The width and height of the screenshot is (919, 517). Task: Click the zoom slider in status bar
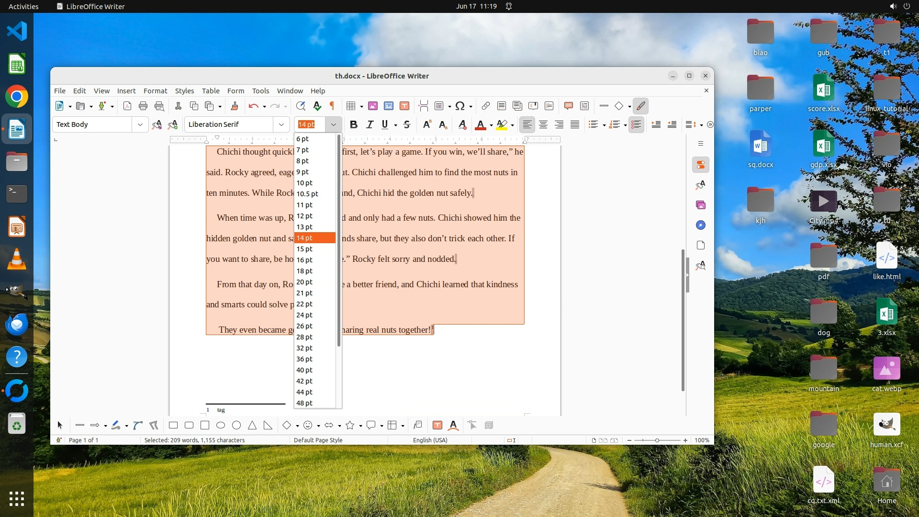click(x=657, y=440)
